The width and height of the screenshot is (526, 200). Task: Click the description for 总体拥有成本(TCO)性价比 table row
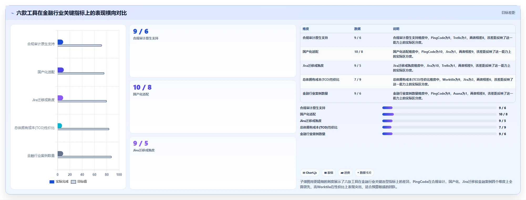[x=453, y=82]
